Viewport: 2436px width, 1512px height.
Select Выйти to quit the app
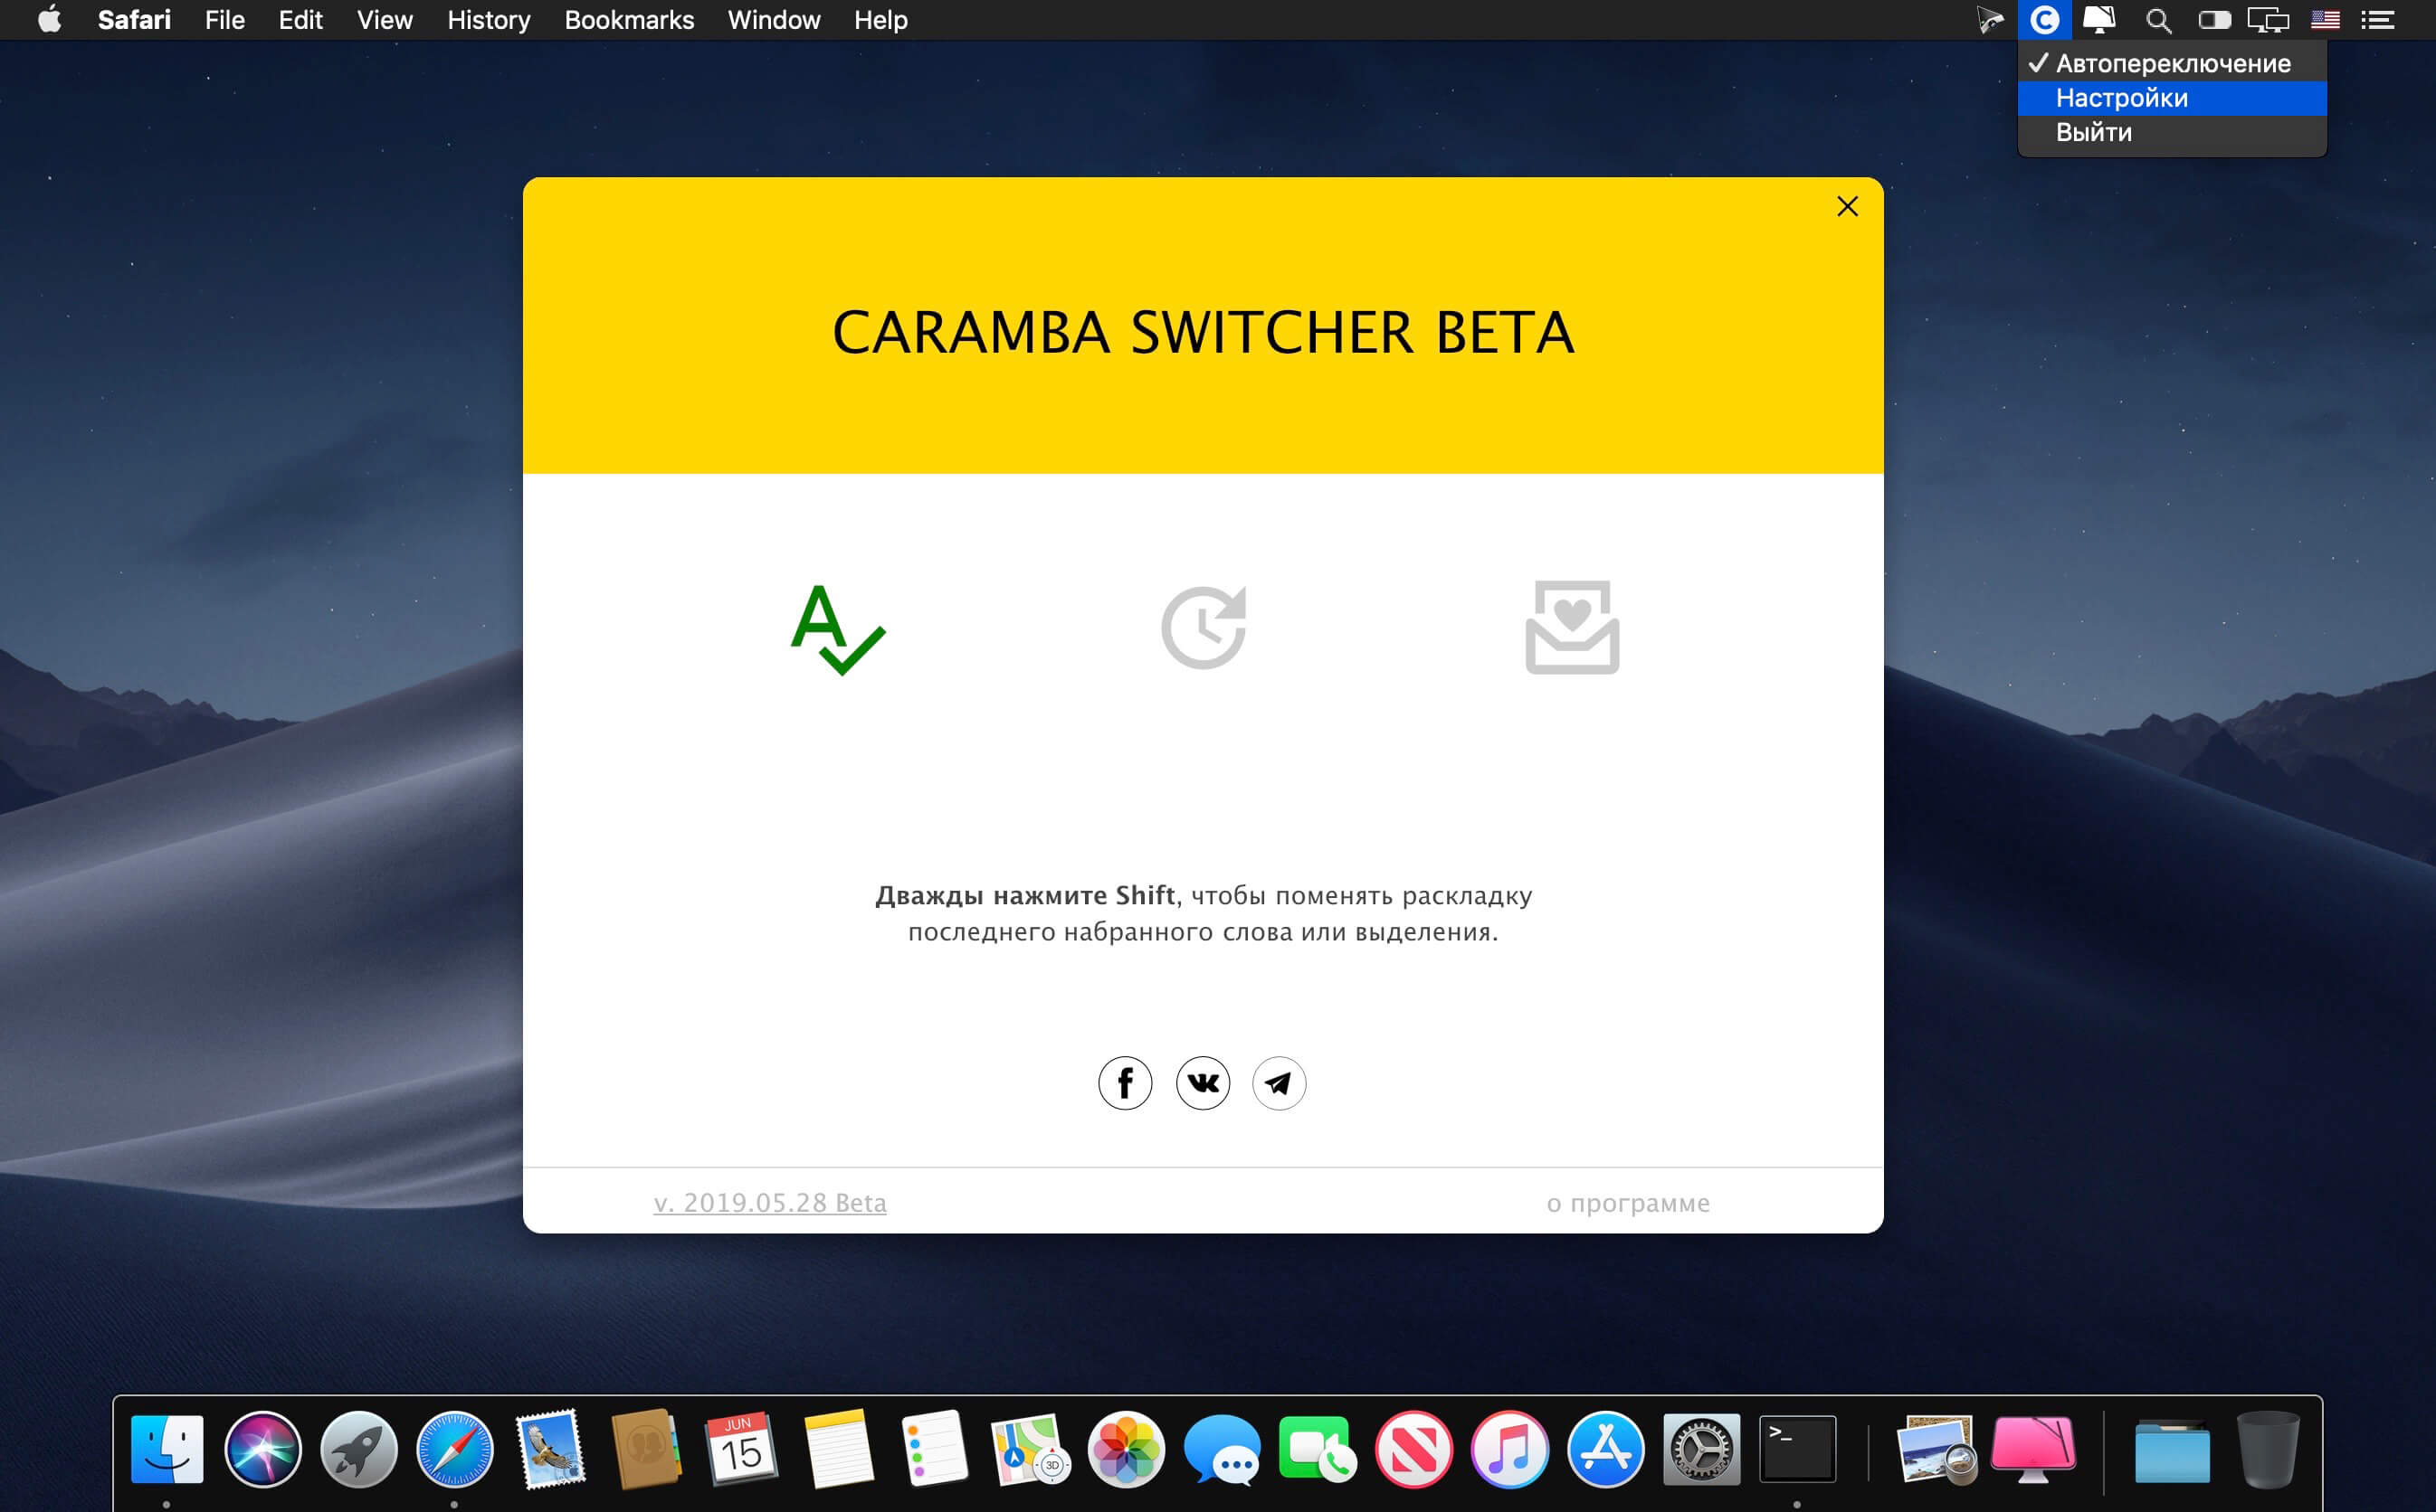click(2172, 132)
